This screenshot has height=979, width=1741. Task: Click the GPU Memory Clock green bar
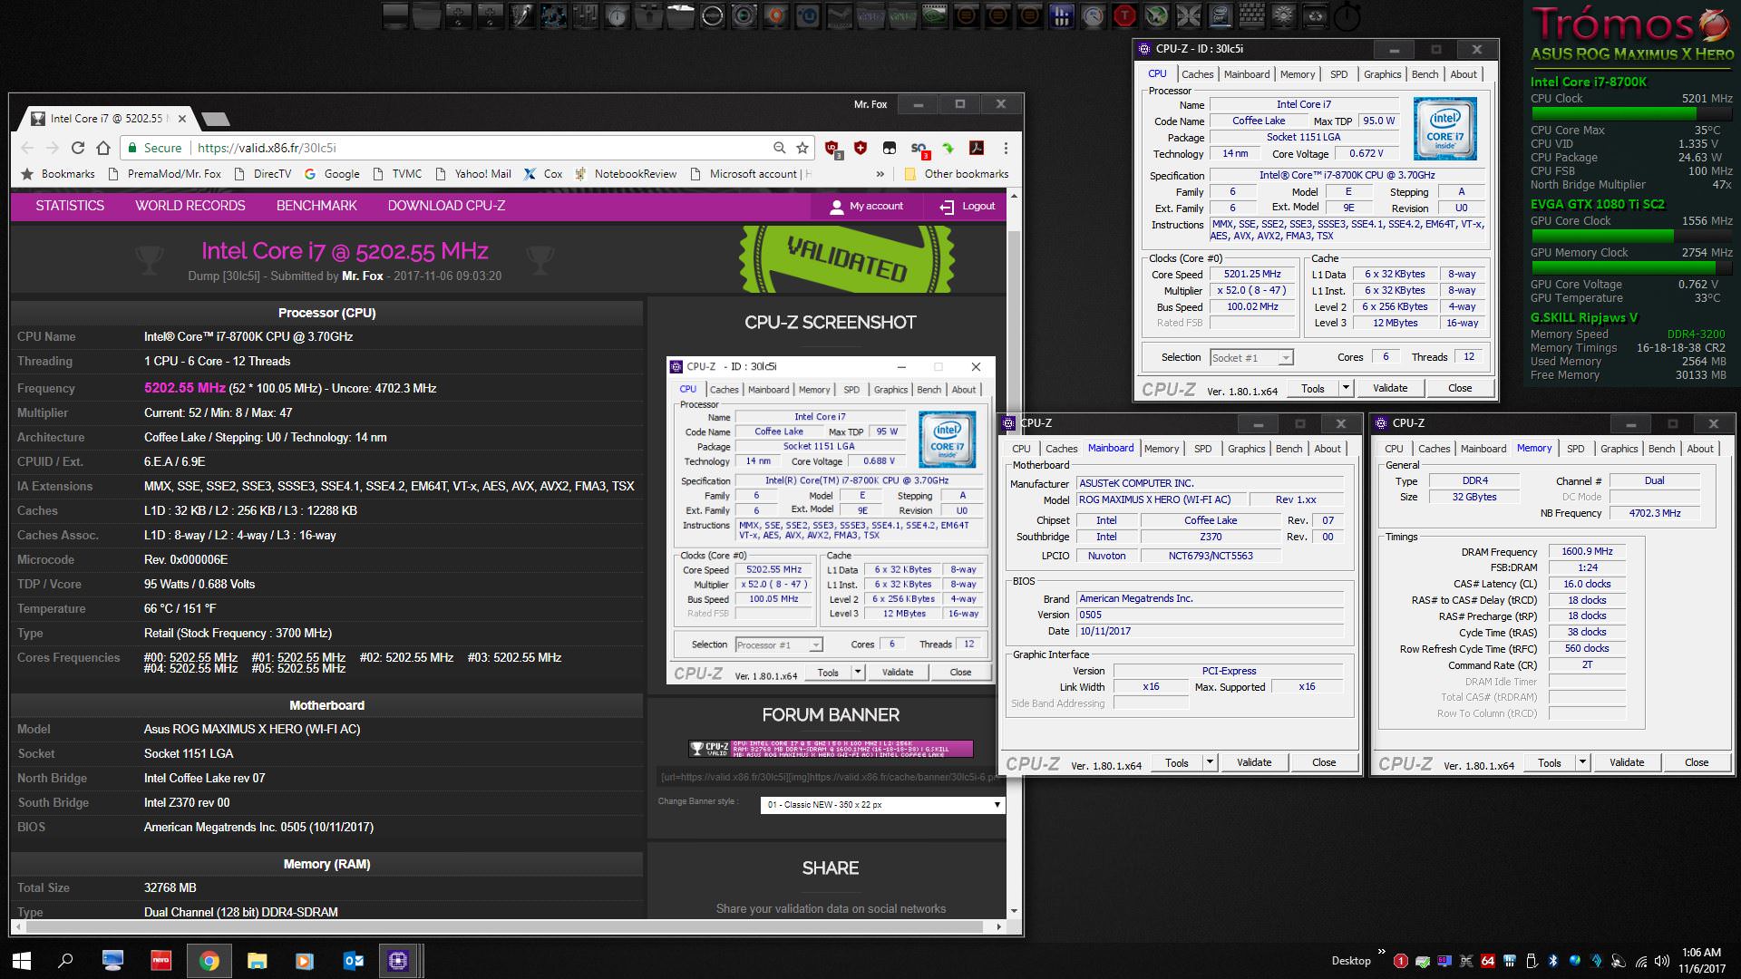coord(1631,268)
